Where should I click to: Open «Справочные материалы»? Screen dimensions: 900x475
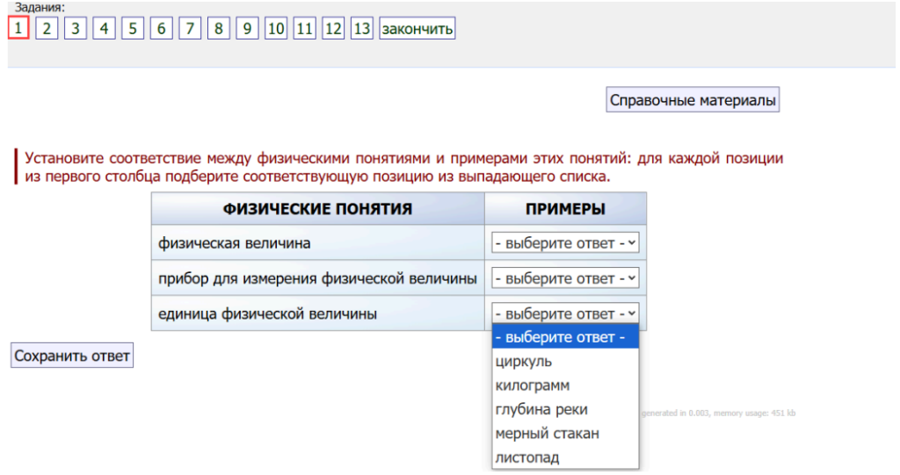point(693,100)
